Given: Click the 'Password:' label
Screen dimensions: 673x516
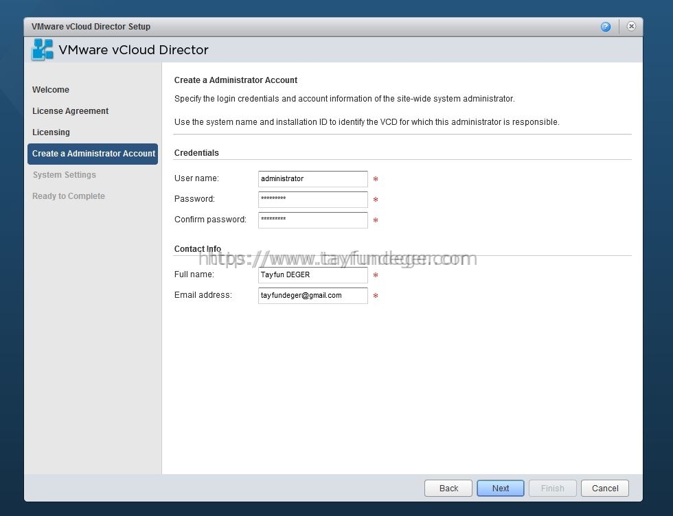Looking at the screenshot, I should click(x=194, y=198).
